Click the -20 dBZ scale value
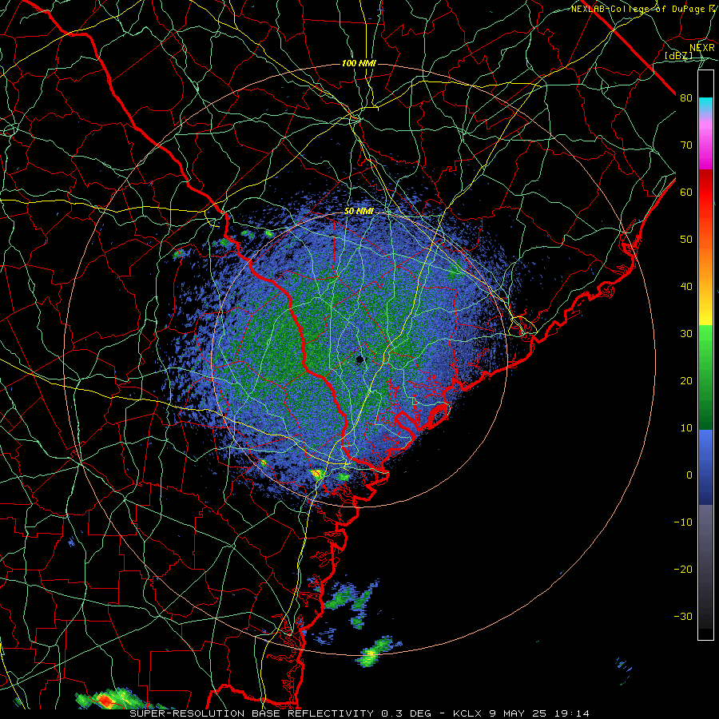Viewport: 719px width, 719px height. pos(683,570)
